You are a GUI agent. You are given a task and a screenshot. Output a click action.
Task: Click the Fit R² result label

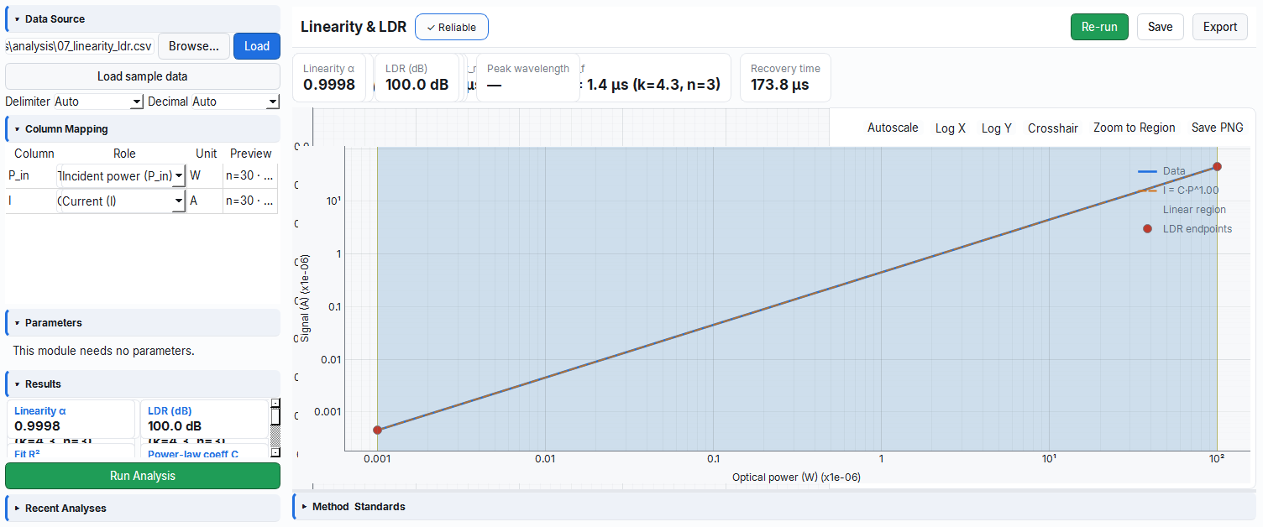coord(28,454)
